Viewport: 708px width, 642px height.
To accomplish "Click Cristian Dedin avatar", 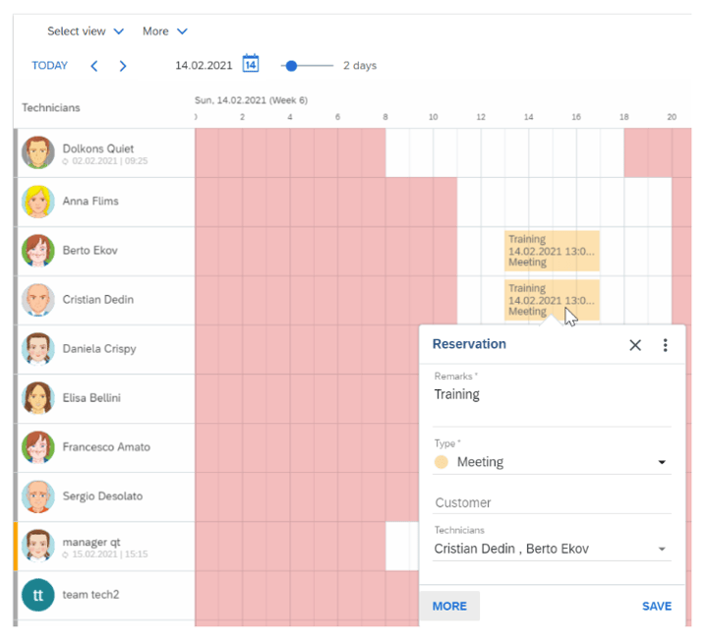I will pyautogui.click(x=38, y=300).
